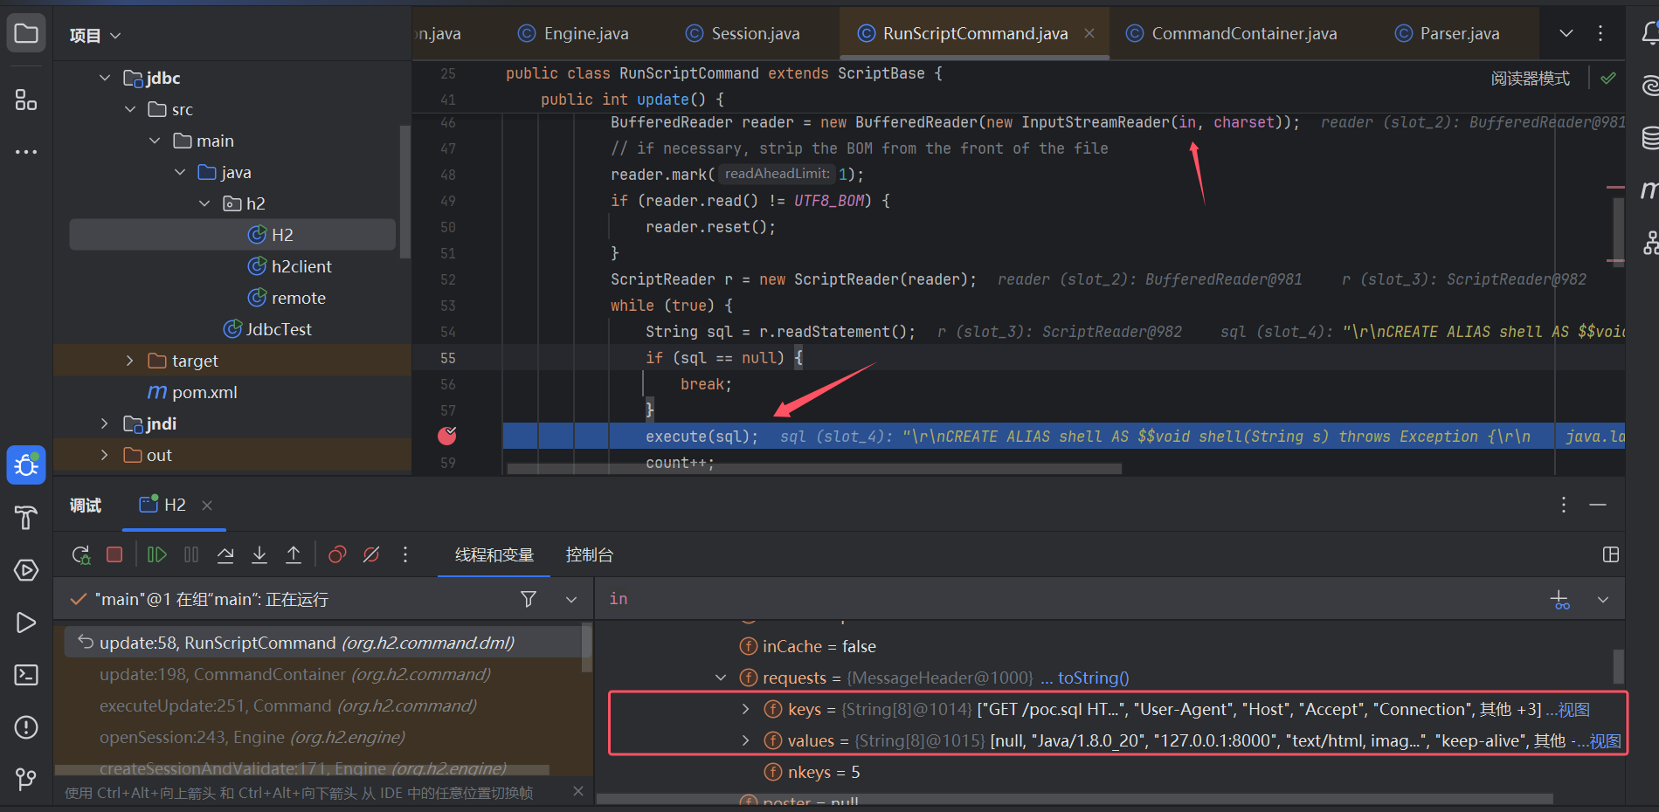This screenshot has height=812, width=1659.
Task: Open the Problems tool window icon
Action: 26,727
